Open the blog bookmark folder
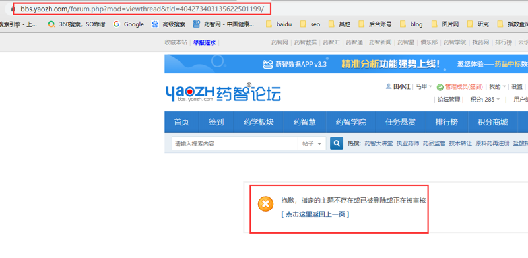The width and height of the screenshot is (528, 258). [411, 24]
